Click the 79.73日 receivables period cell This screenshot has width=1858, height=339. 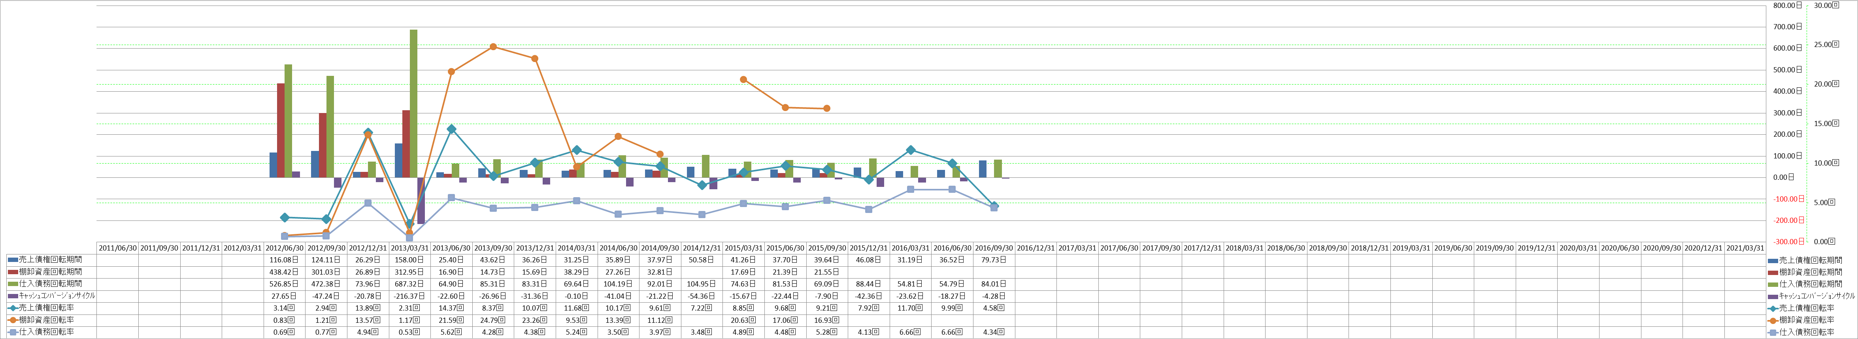coord(994,260)
